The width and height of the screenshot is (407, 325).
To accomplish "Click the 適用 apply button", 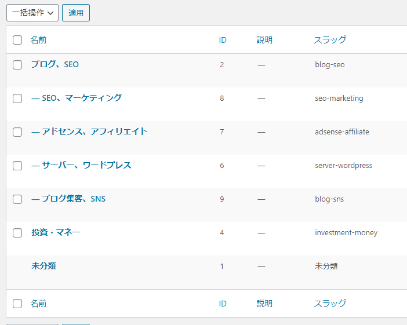I will (76, 13).
